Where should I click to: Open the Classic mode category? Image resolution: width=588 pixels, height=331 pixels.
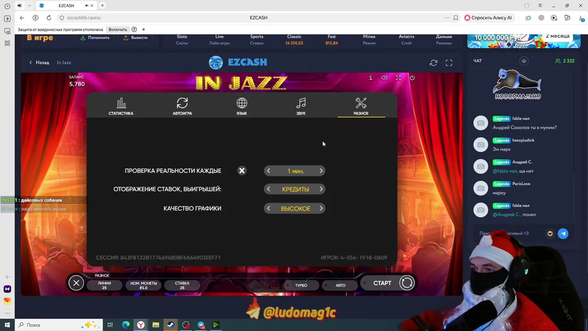[294, 40]
